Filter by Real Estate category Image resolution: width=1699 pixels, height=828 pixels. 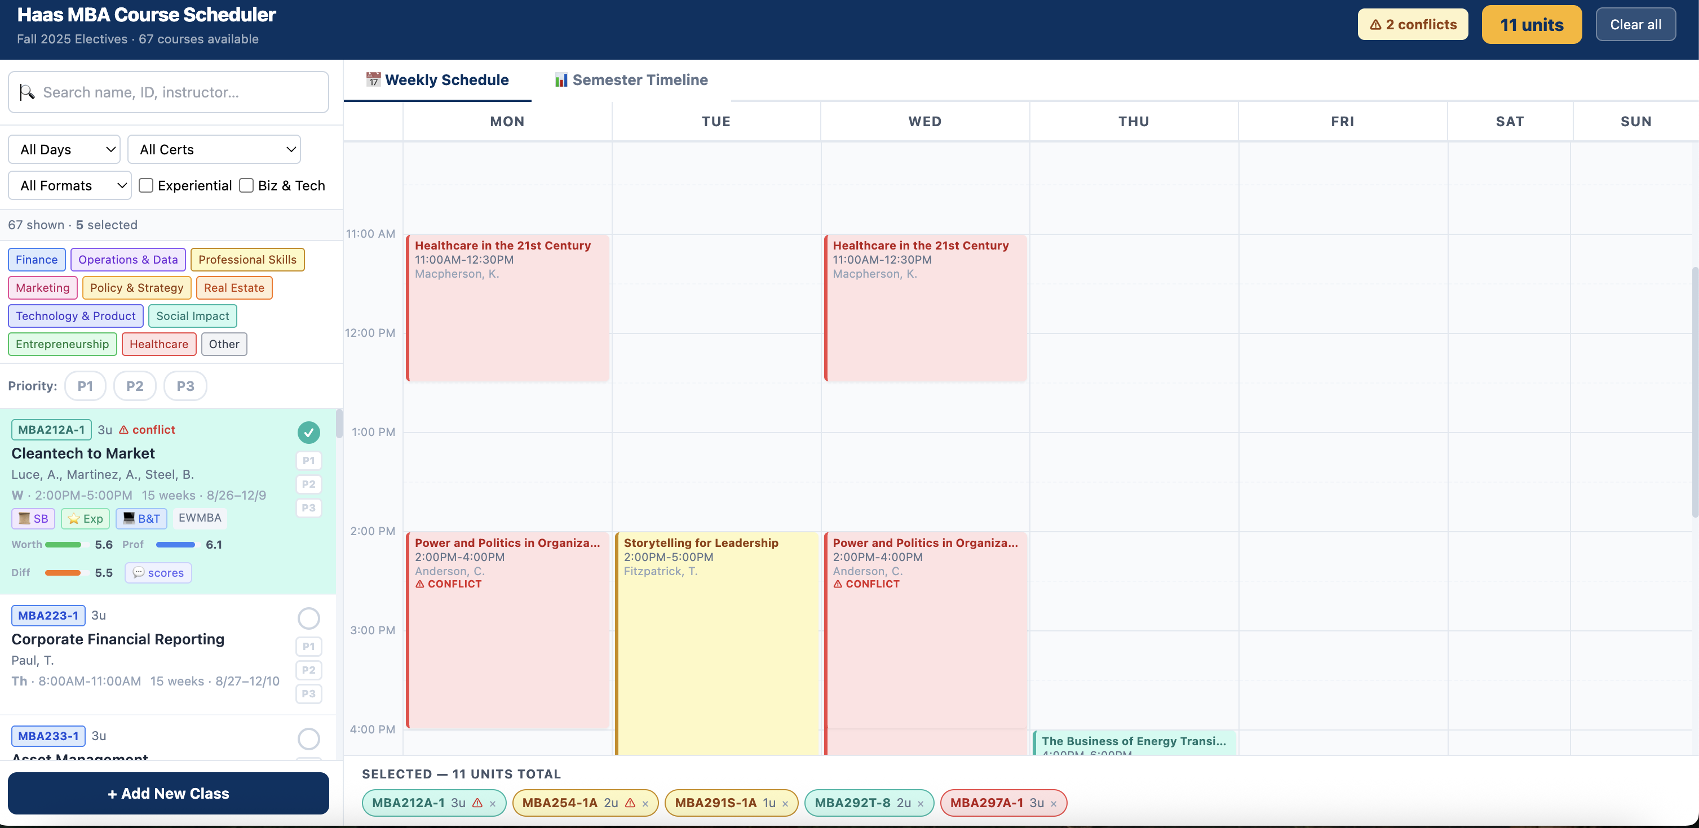coord(234,288)
